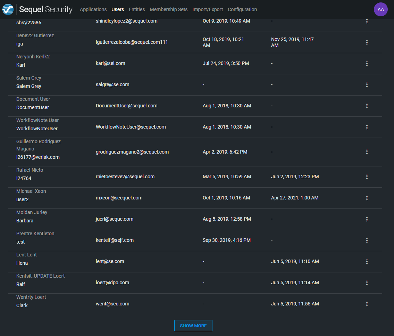
Task: Open the kebab menu for WorkflowNote User
Action: click(367, 127)
